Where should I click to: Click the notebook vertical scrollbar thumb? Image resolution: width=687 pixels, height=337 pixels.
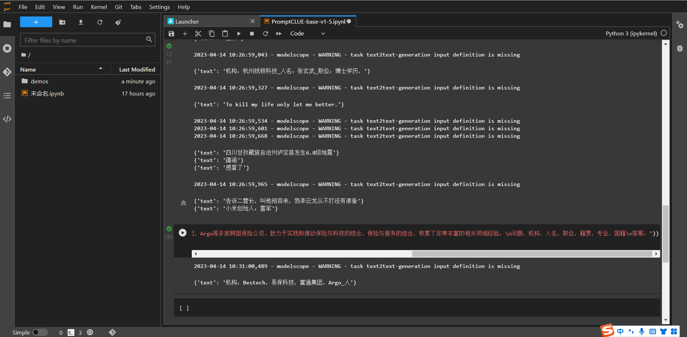pyautogui.click(x=666, y=234)
